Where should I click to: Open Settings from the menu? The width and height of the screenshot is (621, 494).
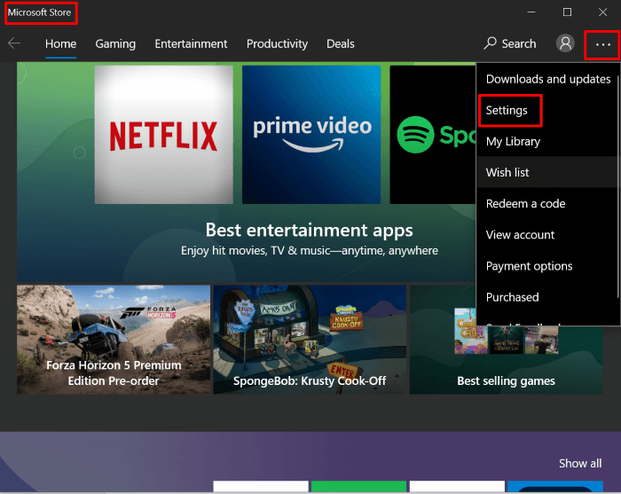547,110
